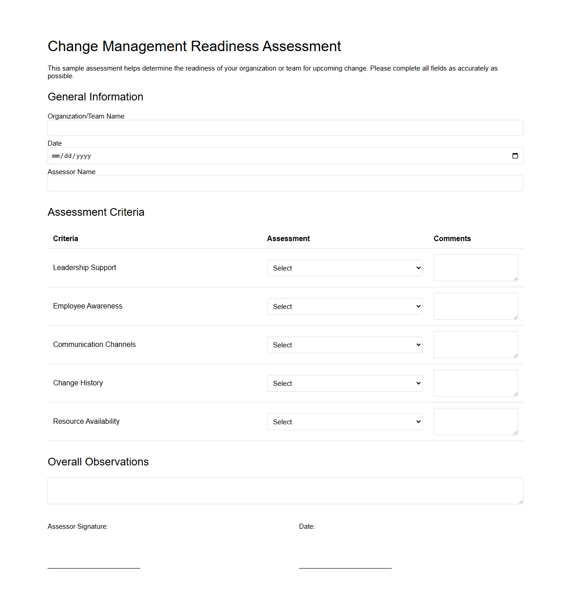Open the Employee Awareness assessment dropdown
Viewport: 571px width, 607px height.
(344, 306)
